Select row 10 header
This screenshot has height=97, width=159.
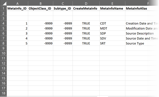pos(3,53)
